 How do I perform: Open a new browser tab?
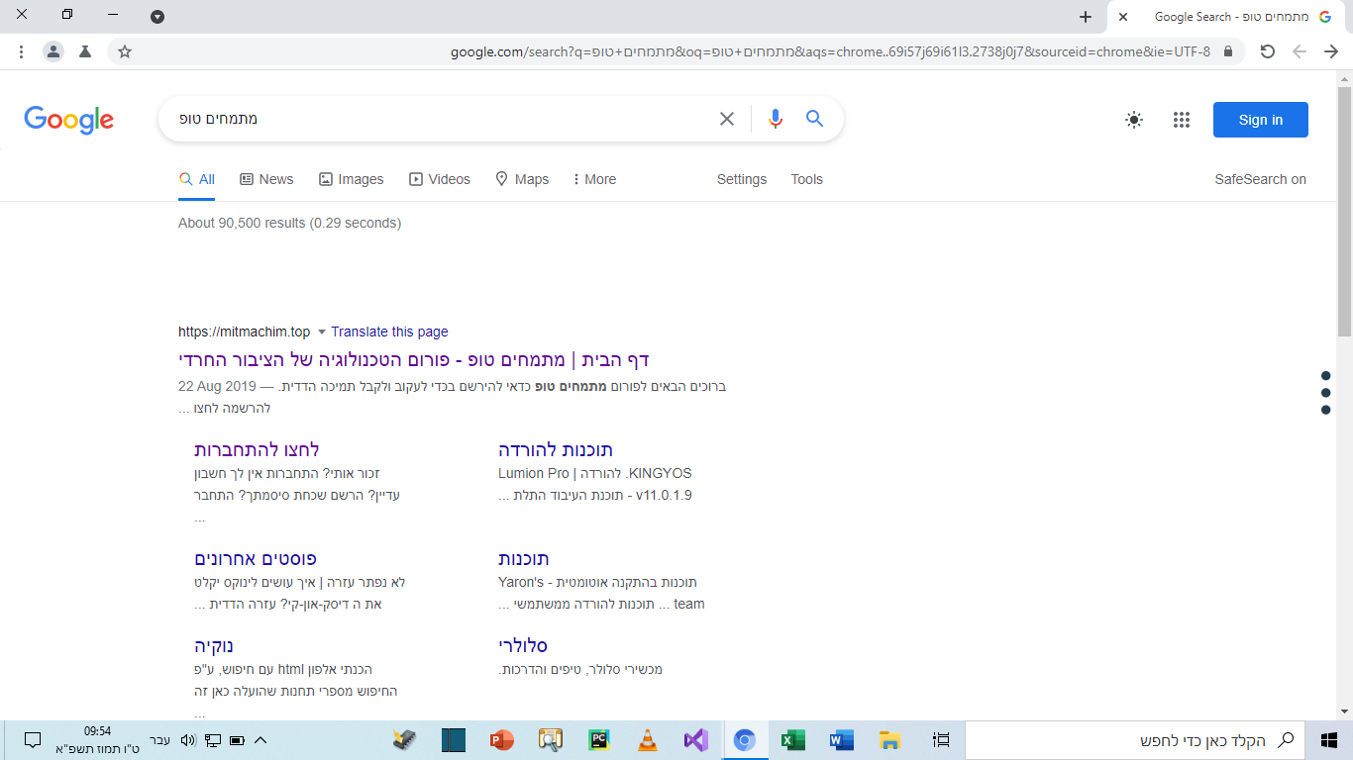click(1086, 17)
